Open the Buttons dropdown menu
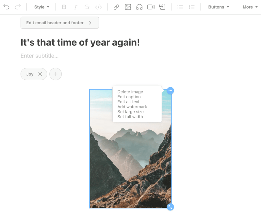 coord(219,7)
